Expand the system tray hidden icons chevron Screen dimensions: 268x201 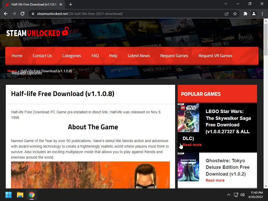pos(229,195)
